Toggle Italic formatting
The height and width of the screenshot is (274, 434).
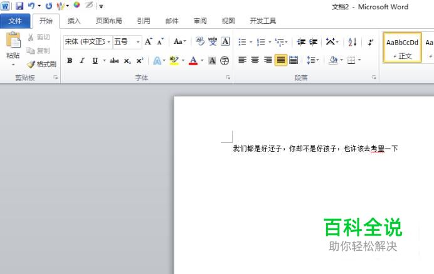coord(82,61)
